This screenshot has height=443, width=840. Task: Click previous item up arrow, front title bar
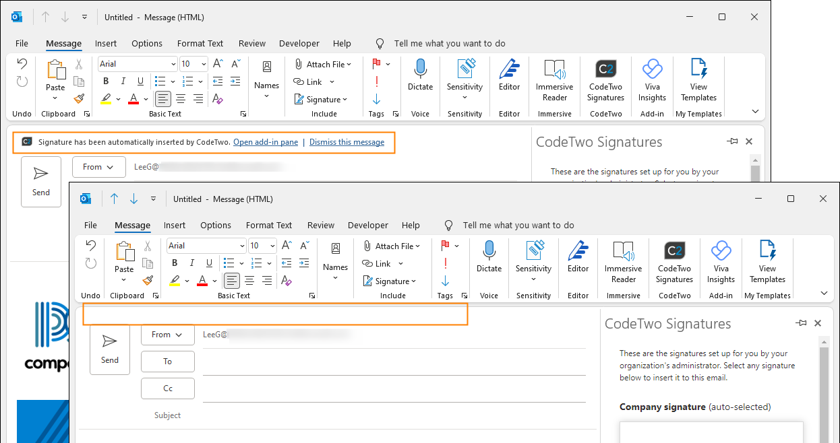[x=114, y=199]
